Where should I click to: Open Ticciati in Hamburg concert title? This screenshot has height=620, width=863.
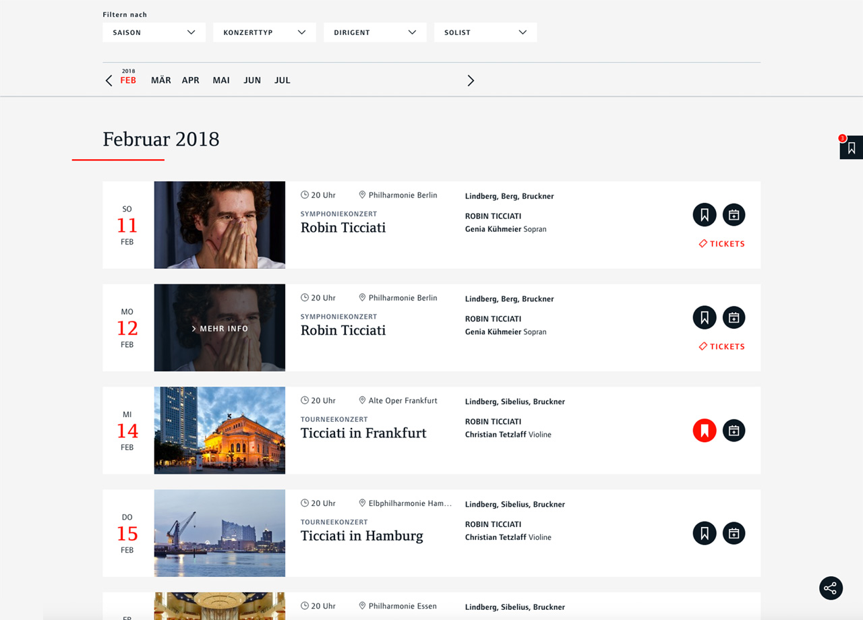(362, 536)
